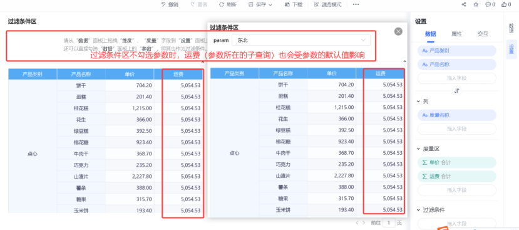Collapse the popup's filter area with the caret
519x230 pixels.
[404, 61]
